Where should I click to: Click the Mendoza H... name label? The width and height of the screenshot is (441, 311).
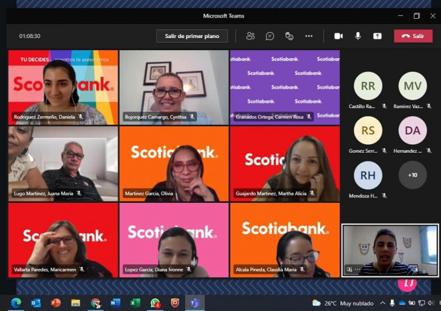point(363,196)
